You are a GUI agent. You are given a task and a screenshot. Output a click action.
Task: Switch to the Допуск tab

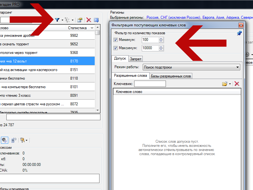[x=120, y=58]
